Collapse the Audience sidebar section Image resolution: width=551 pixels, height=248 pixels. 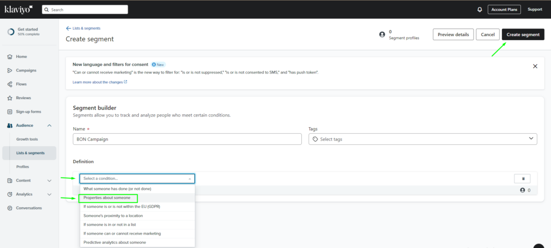click(50, 126)
